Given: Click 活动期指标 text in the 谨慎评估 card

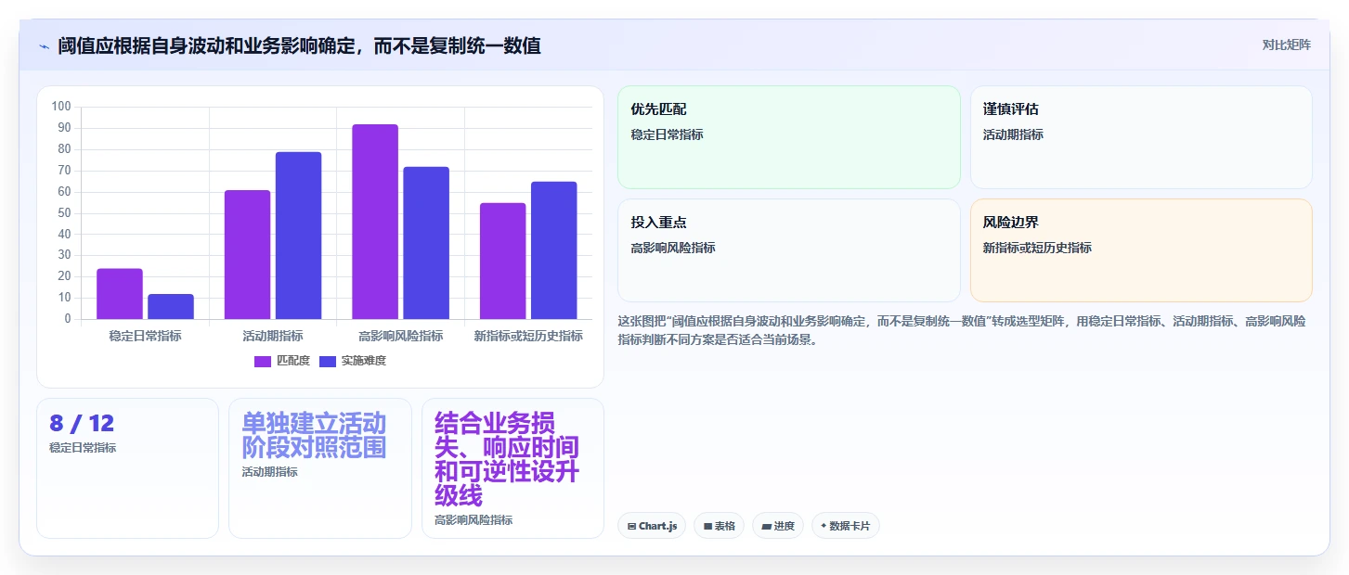Looking at the screenshot, I should click(1013, 134).
